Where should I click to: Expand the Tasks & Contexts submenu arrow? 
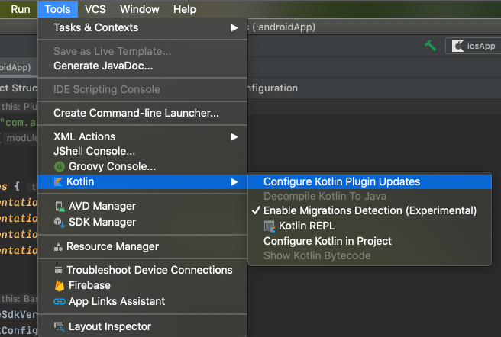[234, 28]
